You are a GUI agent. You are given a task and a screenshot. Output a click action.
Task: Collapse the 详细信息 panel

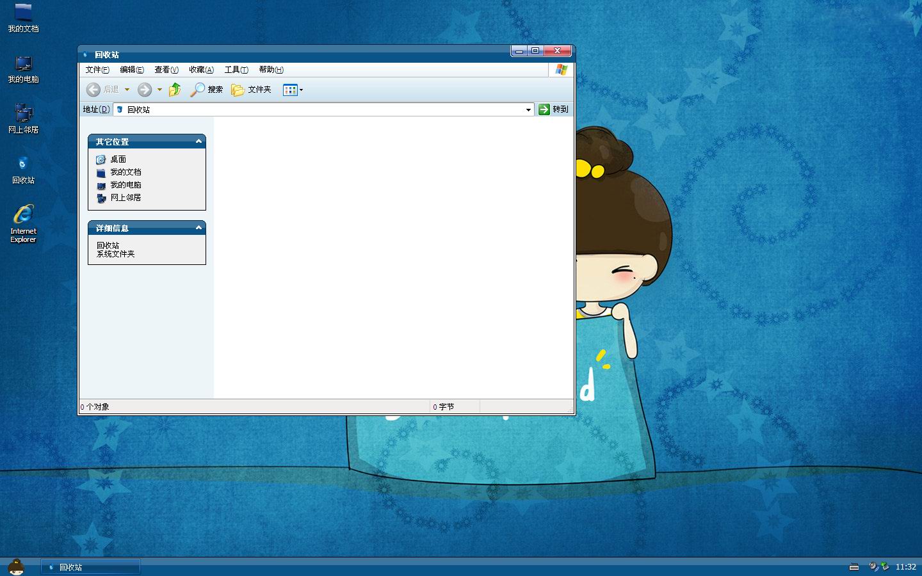[198, 228]
